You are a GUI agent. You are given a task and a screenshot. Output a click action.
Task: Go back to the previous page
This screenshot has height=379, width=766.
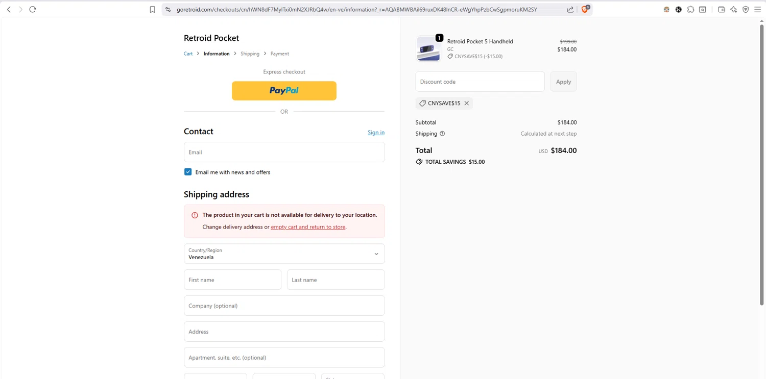click(9, 9)
